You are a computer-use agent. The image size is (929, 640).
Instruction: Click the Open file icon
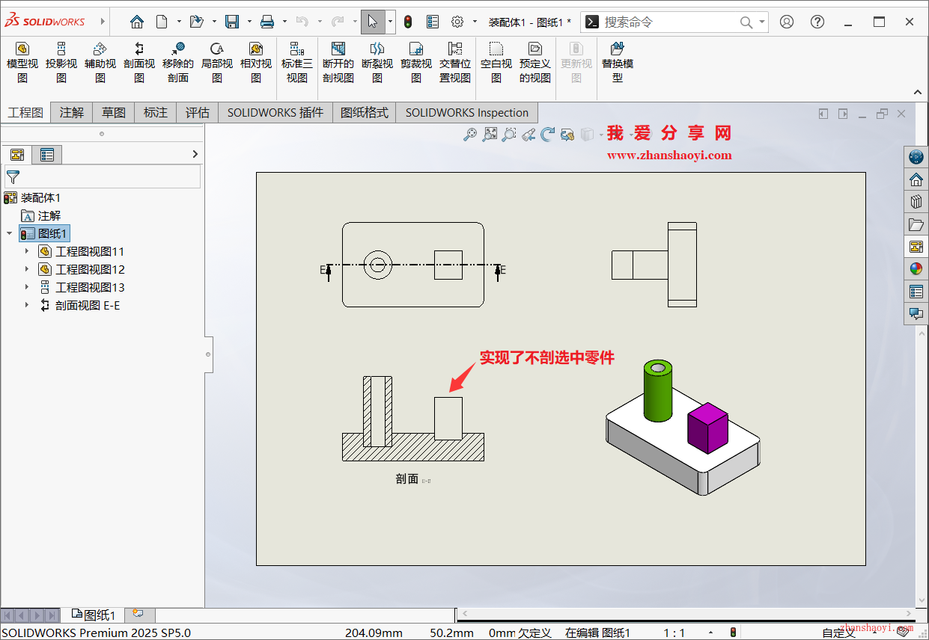[x=197, y=22]
